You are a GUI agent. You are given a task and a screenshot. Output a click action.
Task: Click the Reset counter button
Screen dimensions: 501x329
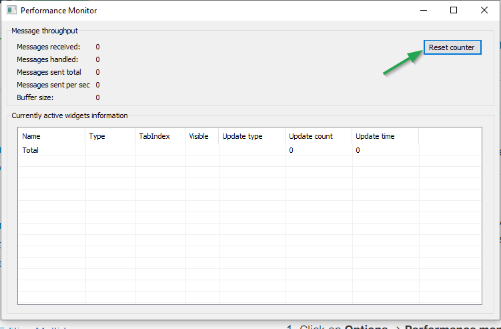[x=452, y=47]
